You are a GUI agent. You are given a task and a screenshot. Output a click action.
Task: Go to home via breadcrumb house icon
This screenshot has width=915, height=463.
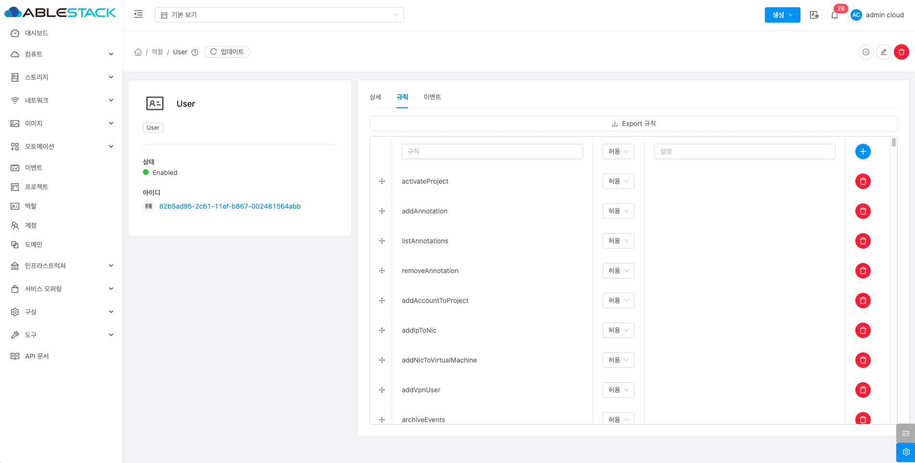click(x=138, y=52)
